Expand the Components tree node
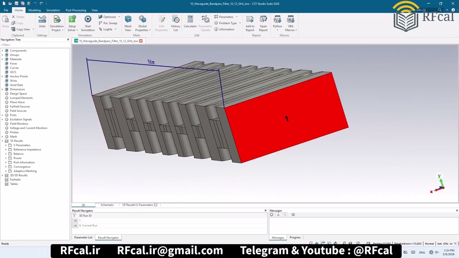The width and height of the screenshot is (459, 258). (3, 51)
